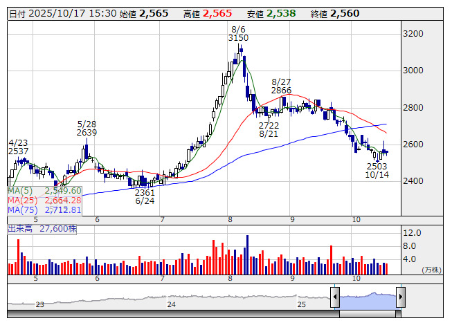Image resolution: width=452 pixels, height=325 pixels.
Task: Click the MA(25) 2,664.28 legend entry
Action: pos(44,200)
